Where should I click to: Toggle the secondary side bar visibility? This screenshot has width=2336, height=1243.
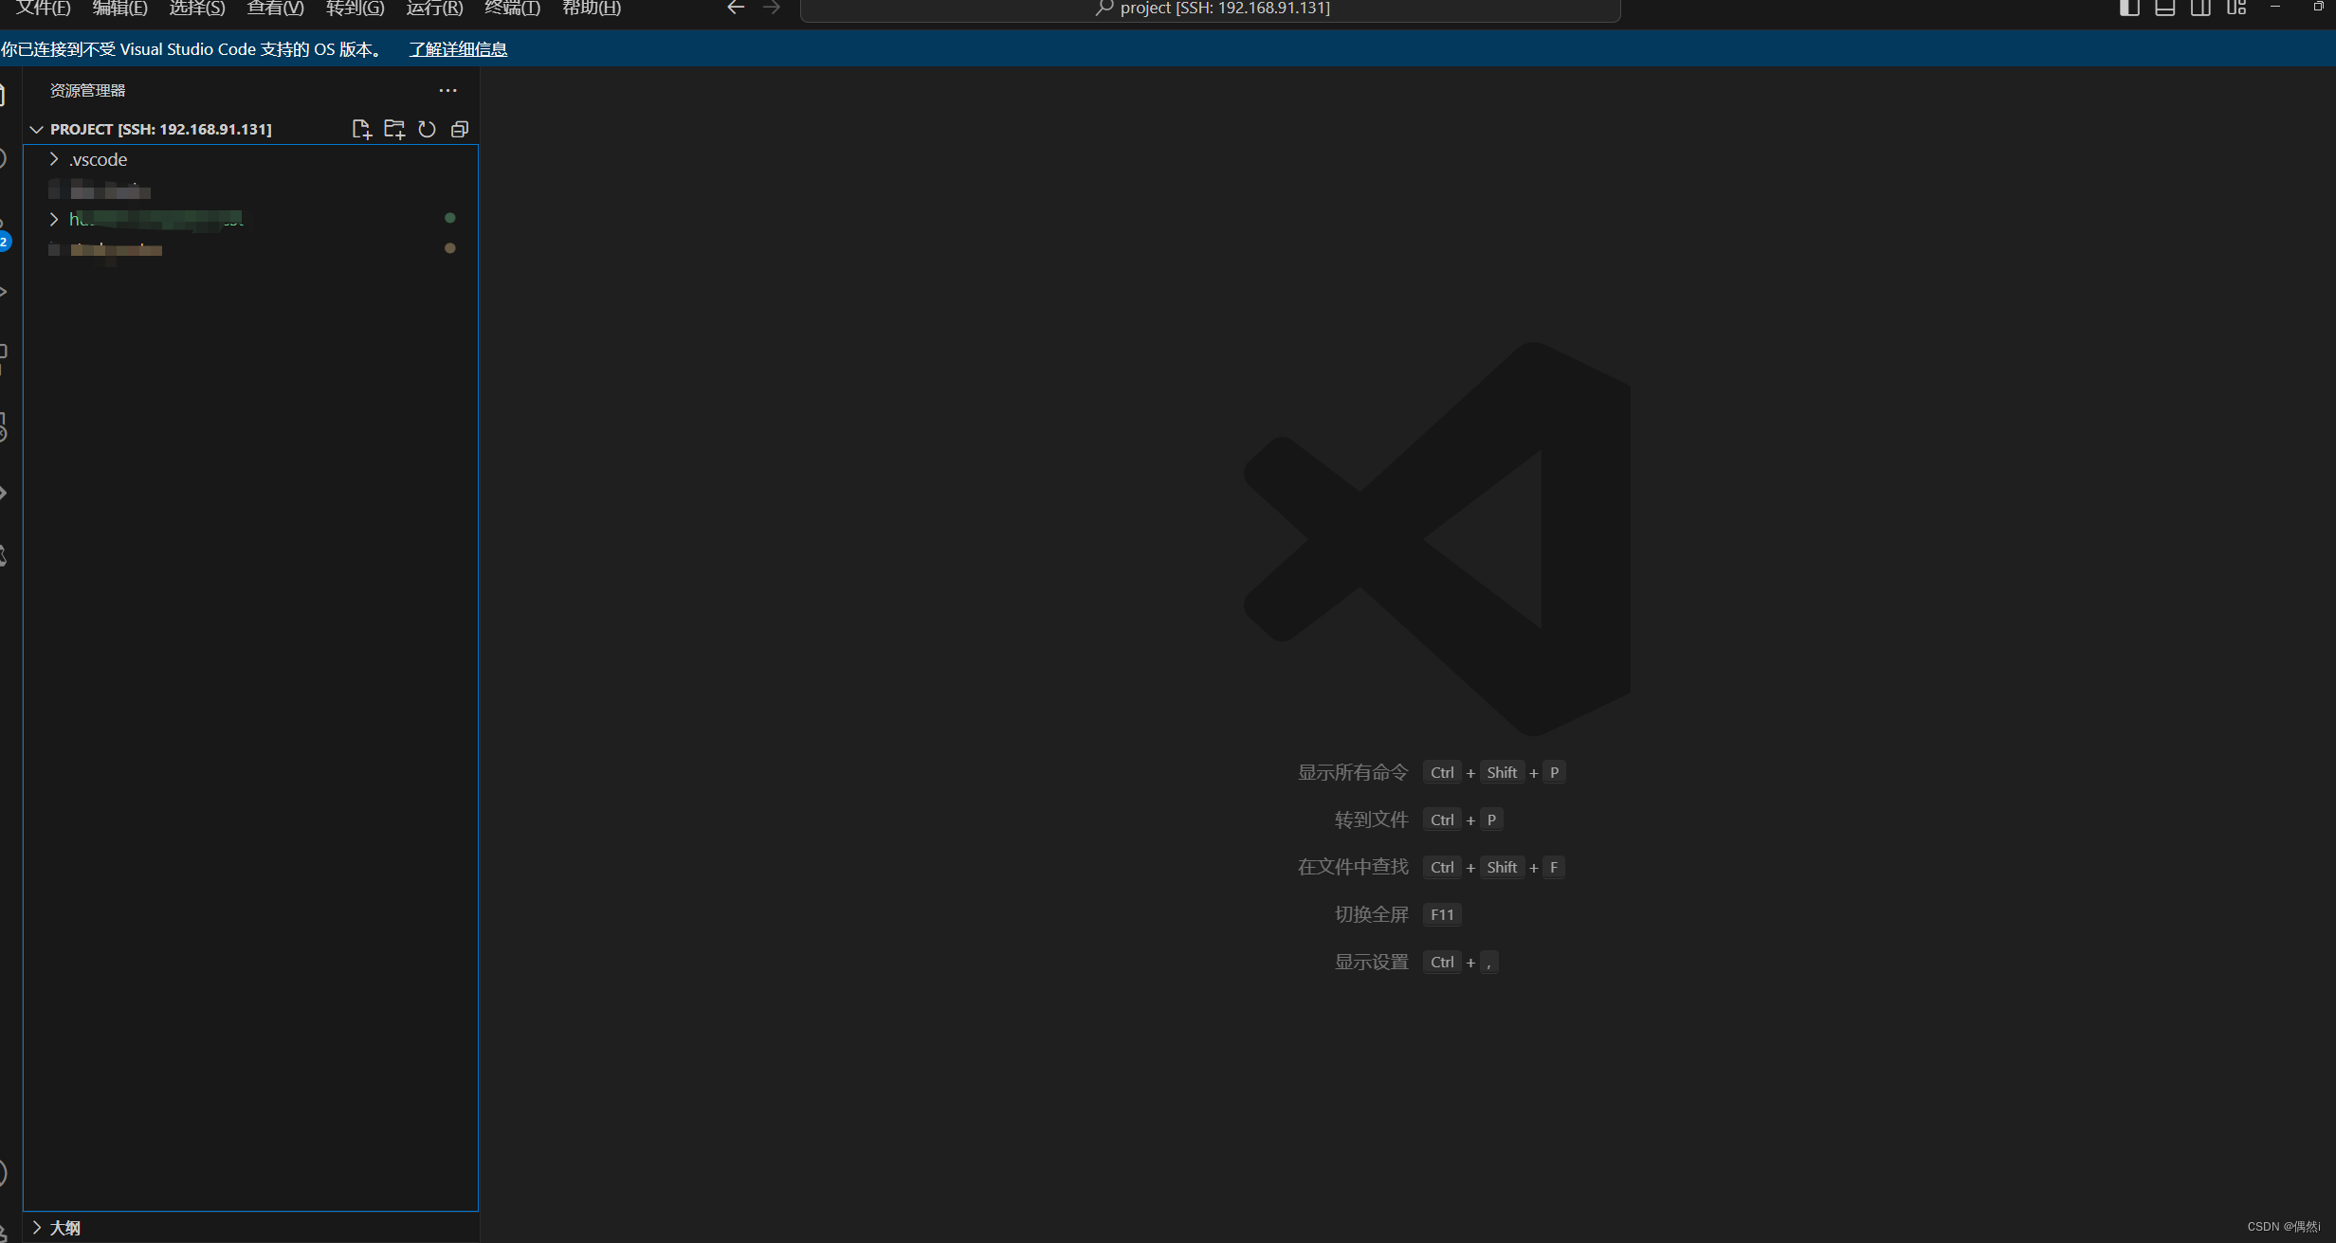2200,9
